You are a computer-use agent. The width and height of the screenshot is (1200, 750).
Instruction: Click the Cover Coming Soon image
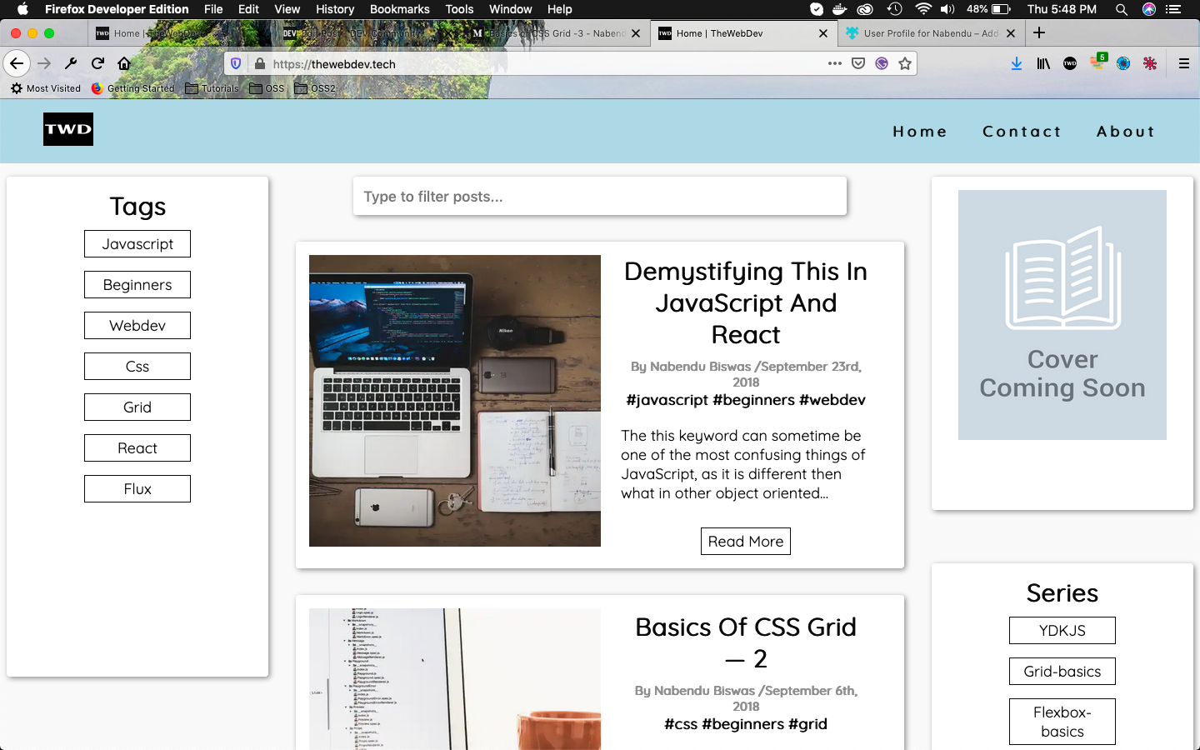pos(1062,315)
